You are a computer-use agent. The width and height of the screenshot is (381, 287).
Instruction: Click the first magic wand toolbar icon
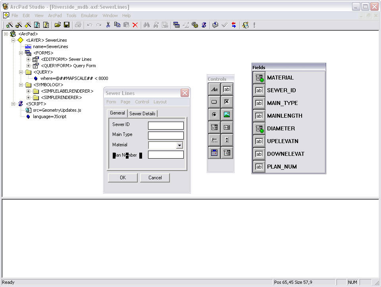tap(10, 25)
